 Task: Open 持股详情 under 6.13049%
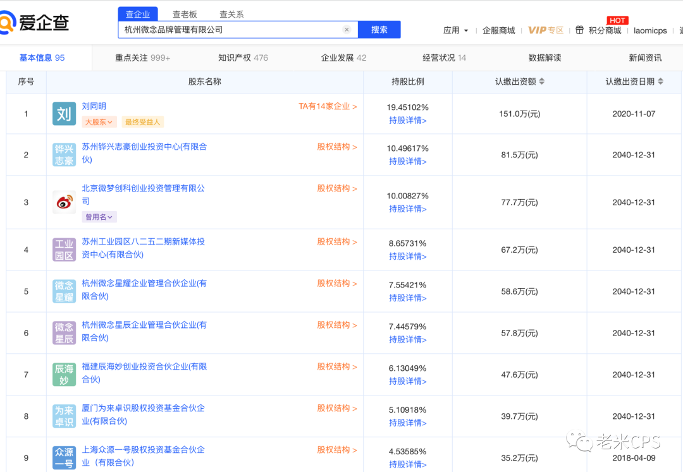[x=408, y=382]
